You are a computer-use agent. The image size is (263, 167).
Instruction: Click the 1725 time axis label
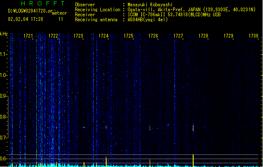pyautogui.click(x=128, y=36)
